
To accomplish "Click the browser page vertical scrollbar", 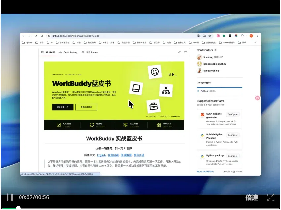I will [260, 86].
